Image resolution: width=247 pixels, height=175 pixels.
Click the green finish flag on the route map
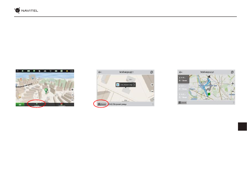(x=209, y=94)
